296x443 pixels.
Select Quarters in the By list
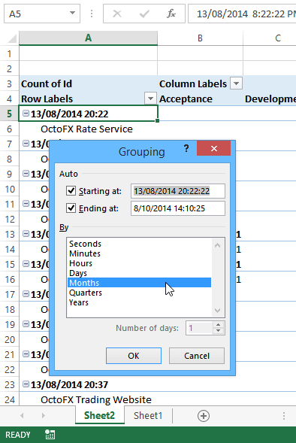(x=139, y=293)
